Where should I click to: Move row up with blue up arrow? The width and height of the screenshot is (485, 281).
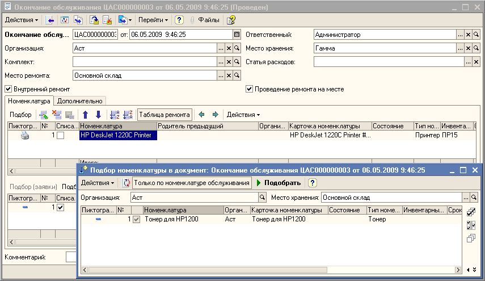tap(86, 115)
